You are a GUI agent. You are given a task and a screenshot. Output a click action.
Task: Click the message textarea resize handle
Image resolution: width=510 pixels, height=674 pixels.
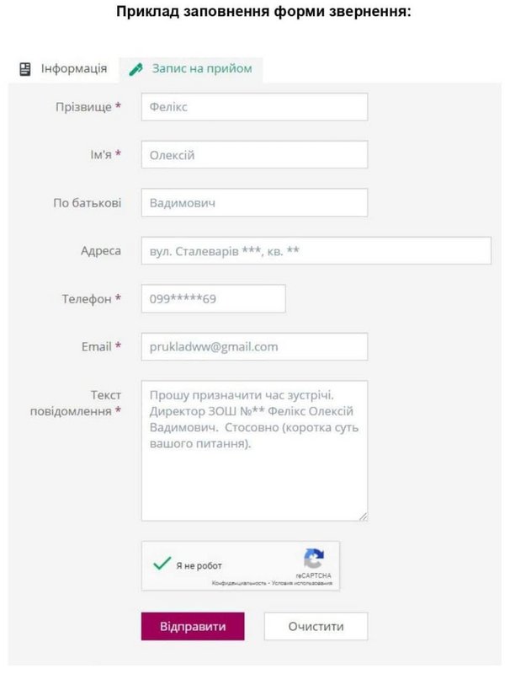364,516
